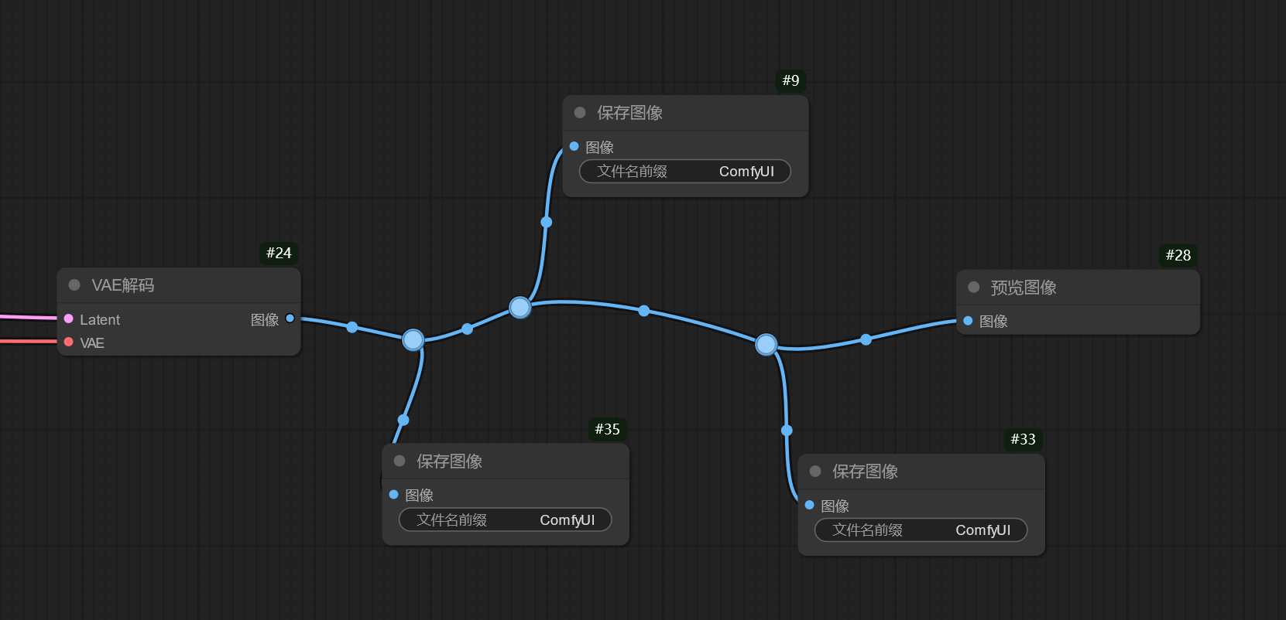Edit the 文件名前缀 field in node #33
The image size is (1286, 620).
coord(921,530)
